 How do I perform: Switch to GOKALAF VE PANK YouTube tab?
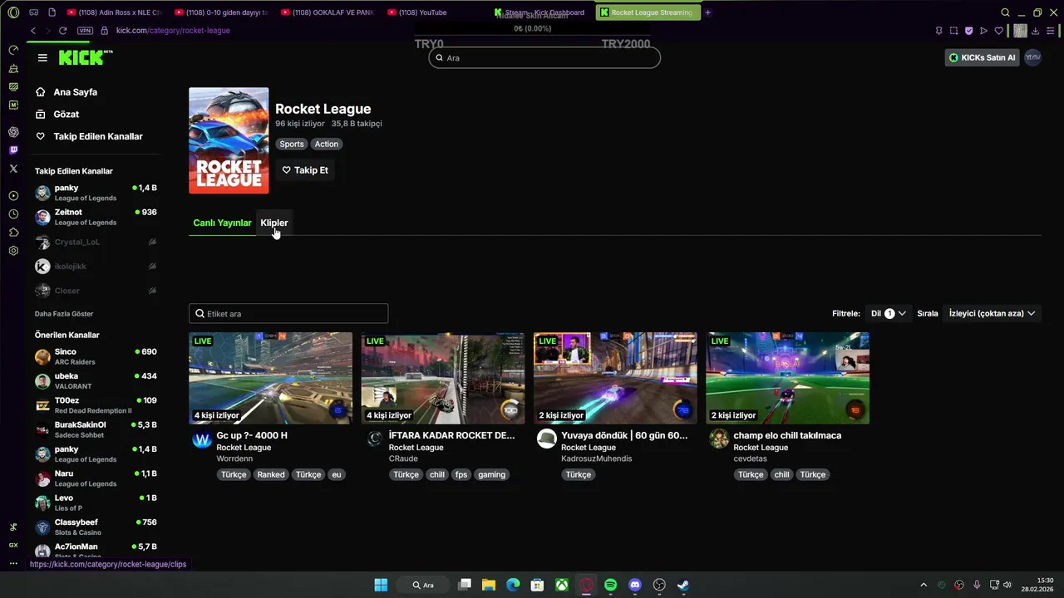click(x=328, y=12)
